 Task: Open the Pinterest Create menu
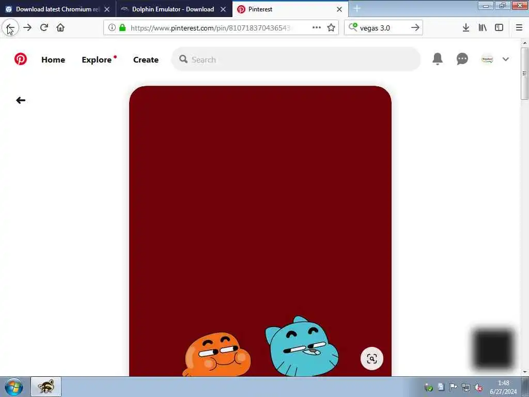coord(146,60)
